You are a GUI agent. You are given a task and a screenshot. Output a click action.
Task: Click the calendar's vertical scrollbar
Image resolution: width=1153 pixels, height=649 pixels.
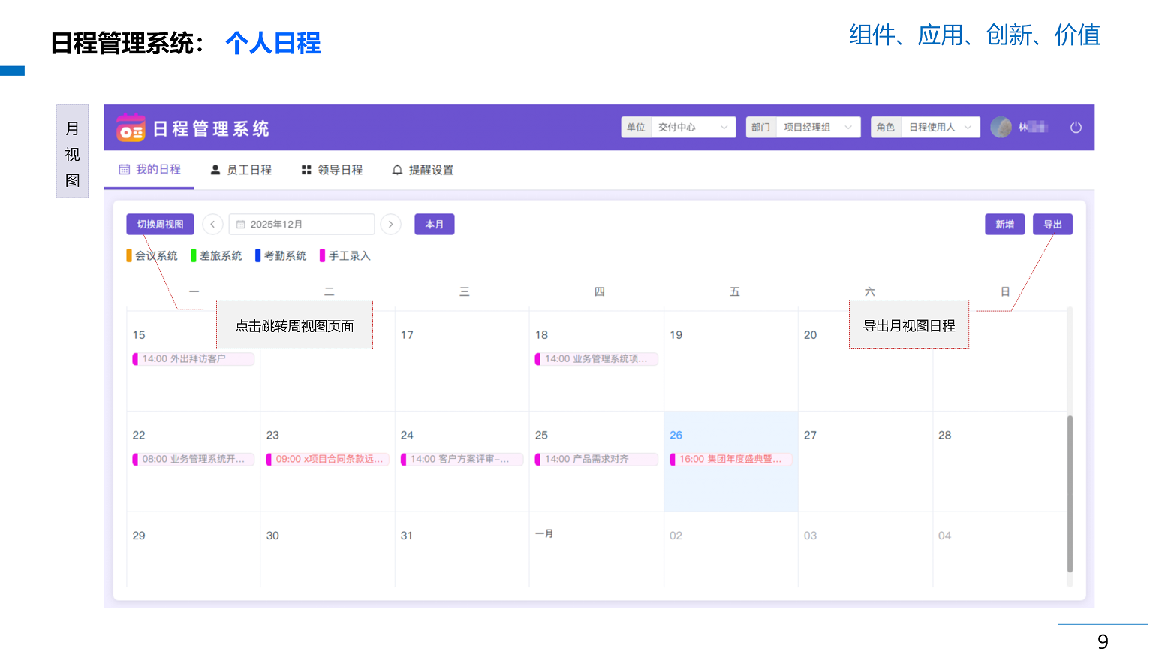point(1070,492)
